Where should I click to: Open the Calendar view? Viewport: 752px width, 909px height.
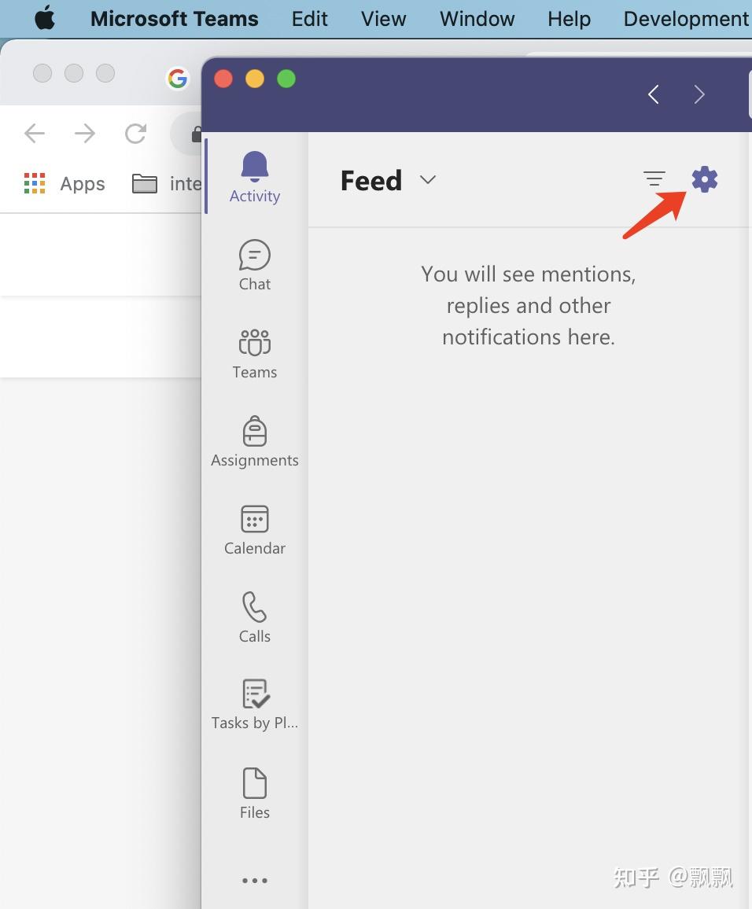255,530
